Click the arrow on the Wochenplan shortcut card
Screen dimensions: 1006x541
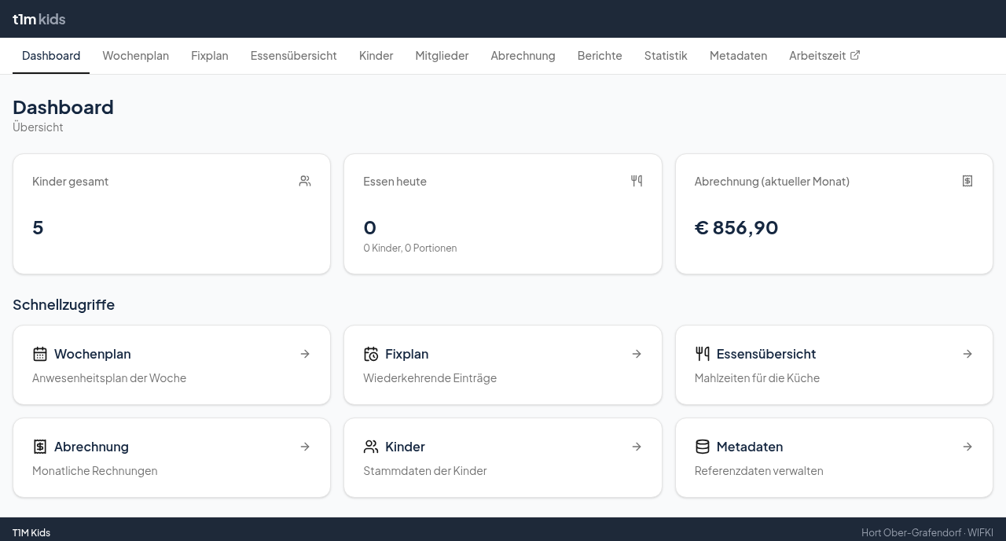[x=305, y=354]
